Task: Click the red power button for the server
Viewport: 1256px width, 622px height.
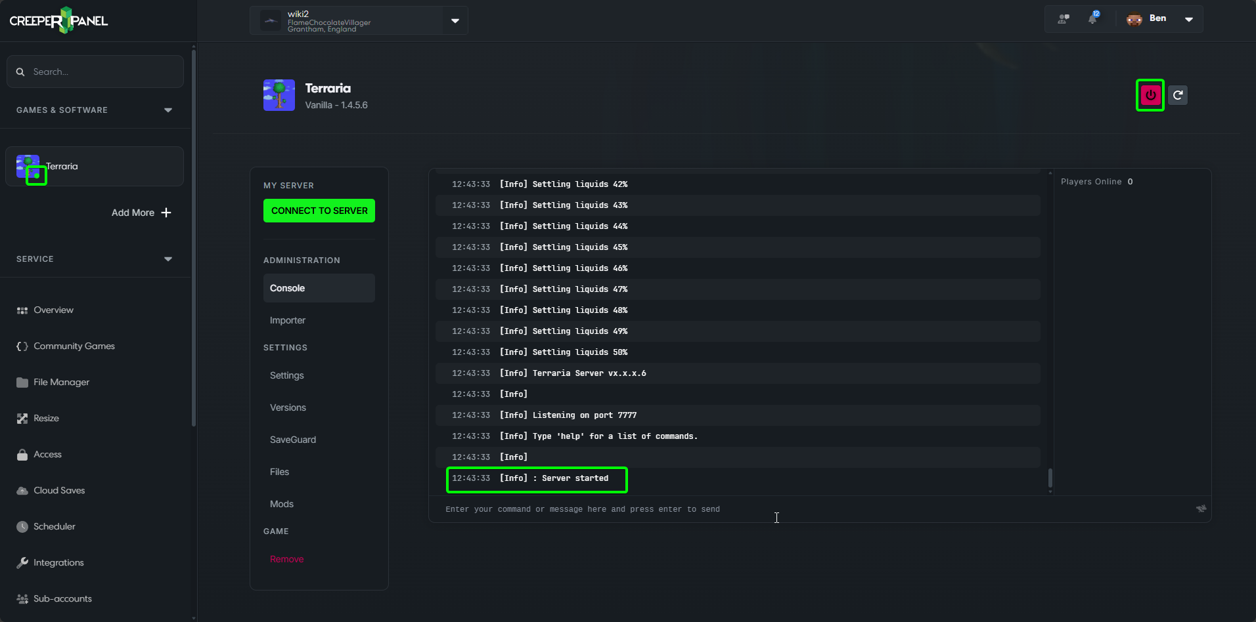Action: (1150, 95)
